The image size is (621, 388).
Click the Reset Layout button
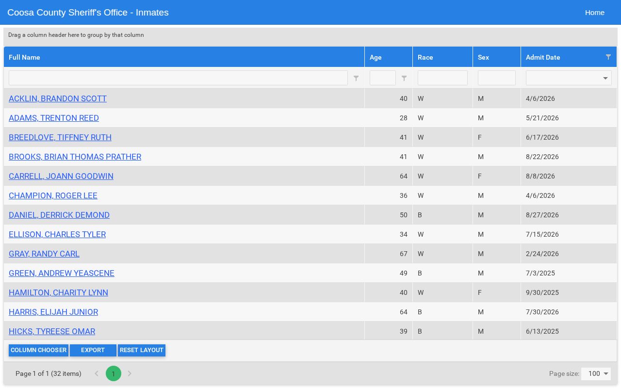(x=142, y=350)
